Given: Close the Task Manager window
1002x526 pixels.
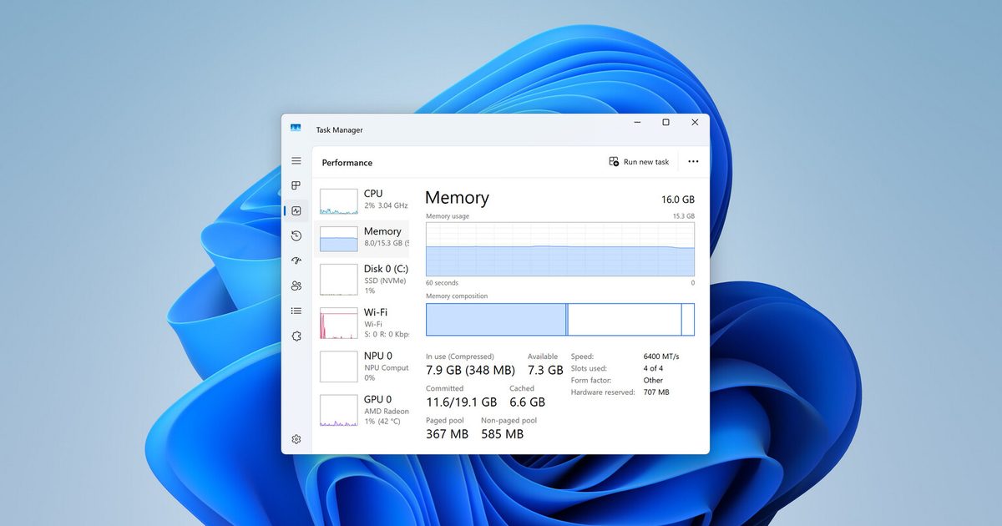Looking at the screenshot, I should (x=695, y=123).
